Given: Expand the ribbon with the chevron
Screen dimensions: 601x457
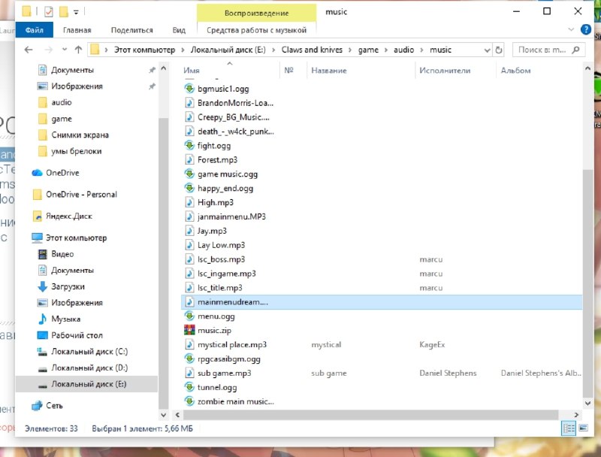Looking at the screenshot, I should click(x=571, y=29).
